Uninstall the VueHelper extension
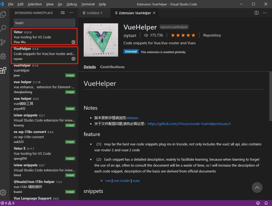 tap(131, 51)
